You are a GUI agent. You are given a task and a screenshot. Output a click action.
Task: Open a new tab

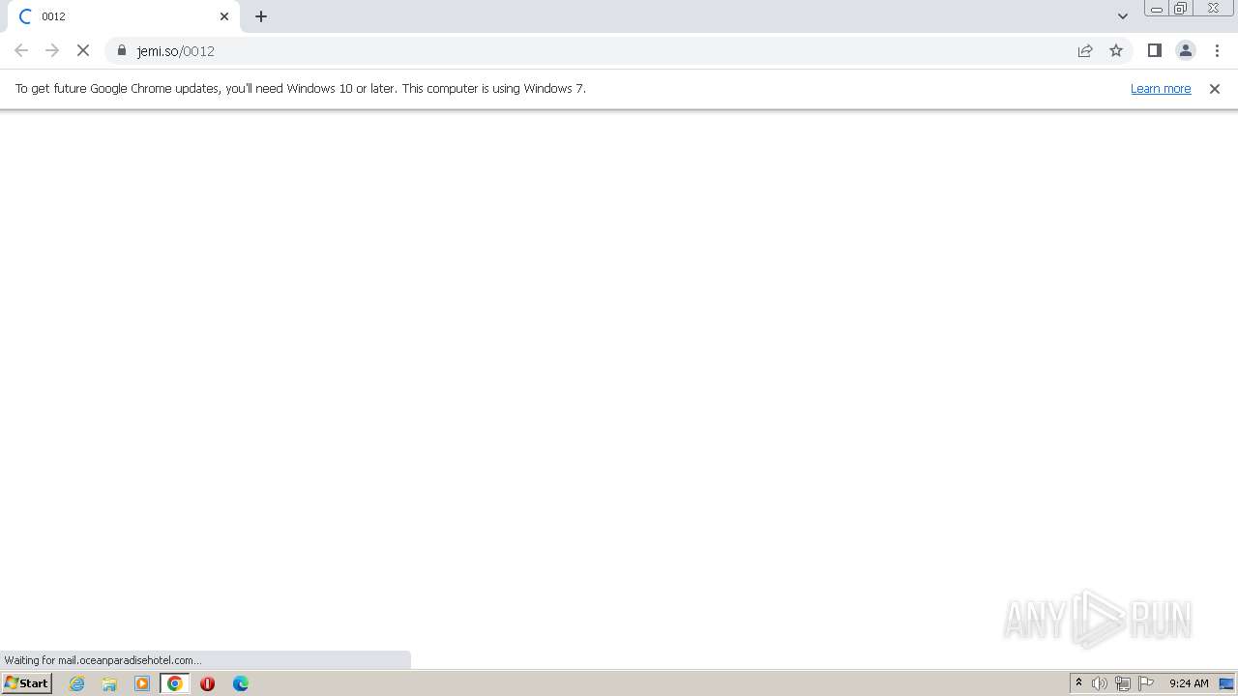point(261,16)
